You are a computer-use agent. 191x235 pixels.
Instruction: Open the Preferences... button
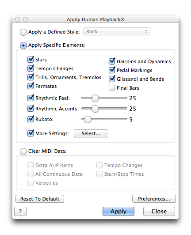pos(154,199)
